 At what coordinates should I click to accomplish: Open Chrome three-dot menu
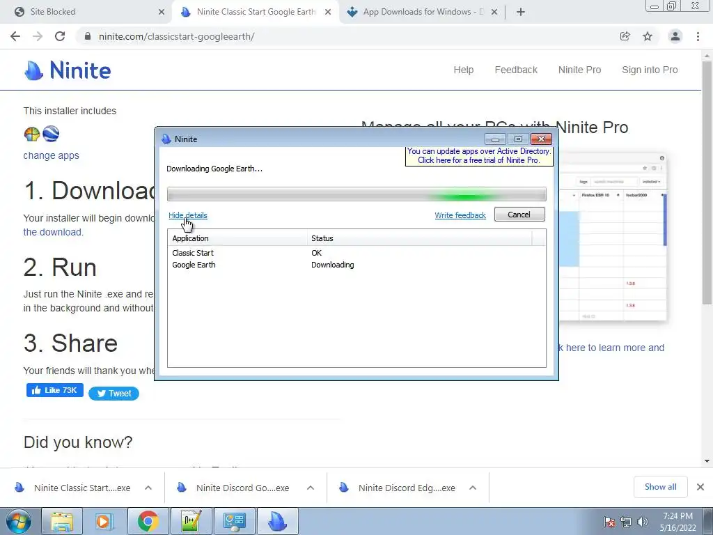coord(698,36)
